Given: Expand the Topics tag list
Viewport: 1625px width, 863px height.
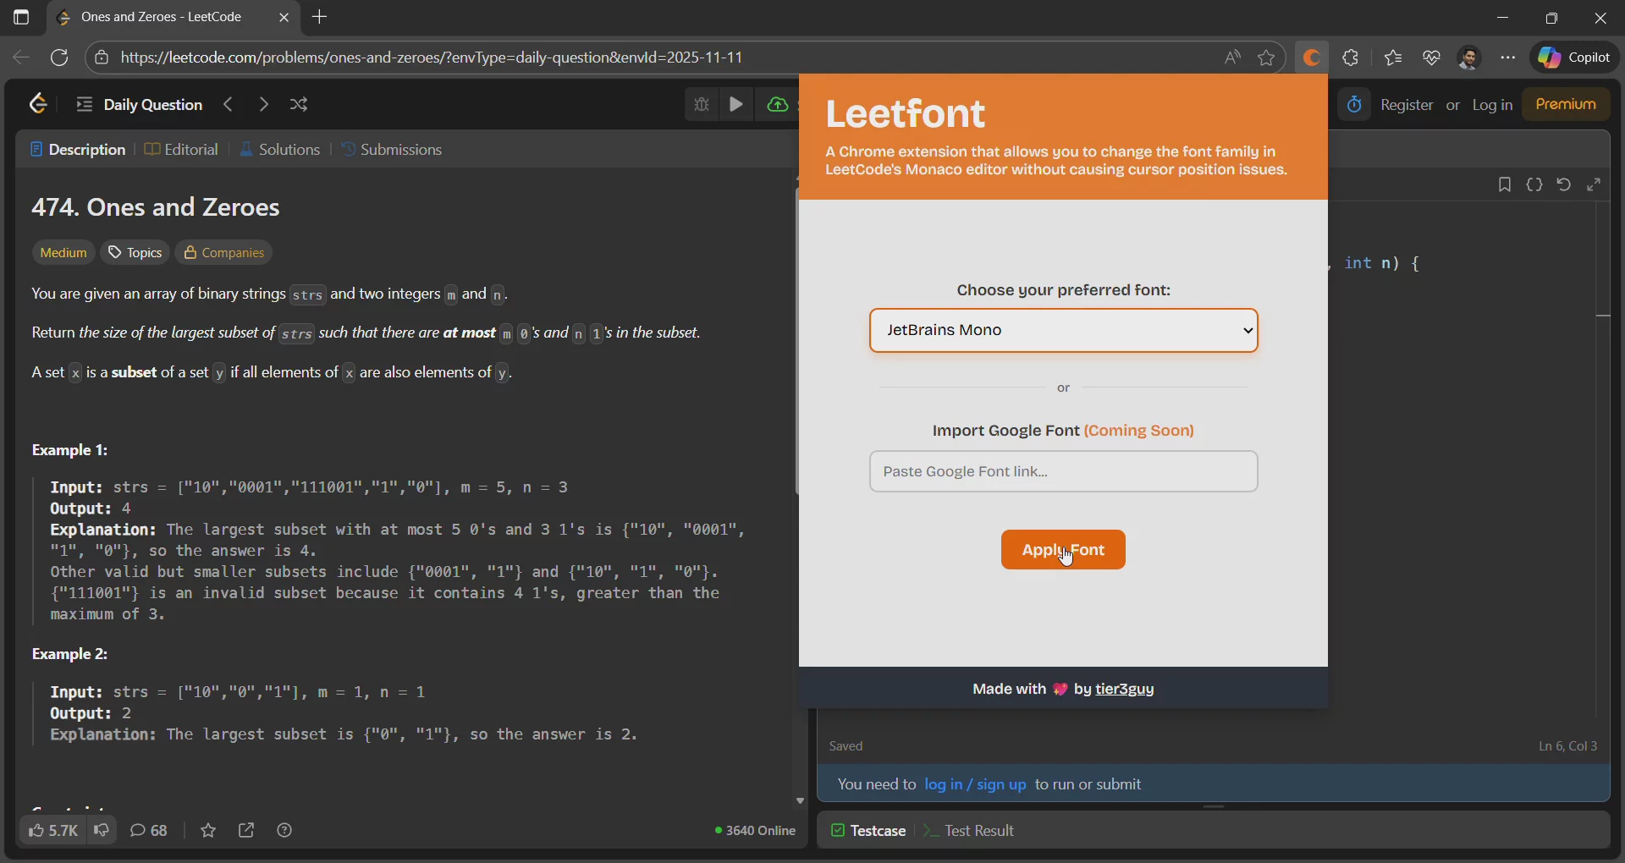Looking at the screenshot, I should [x=134, y=252].
